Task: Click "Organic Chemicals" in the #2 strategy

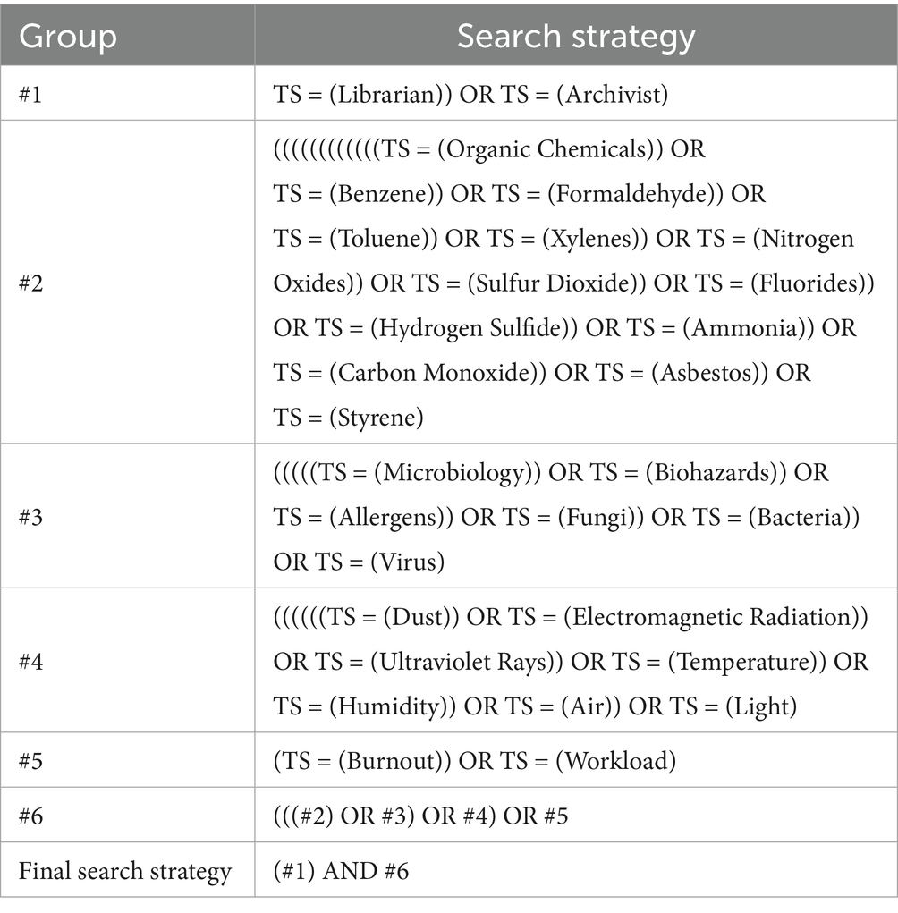Action: pyautogui.click(x=546, y=149)
